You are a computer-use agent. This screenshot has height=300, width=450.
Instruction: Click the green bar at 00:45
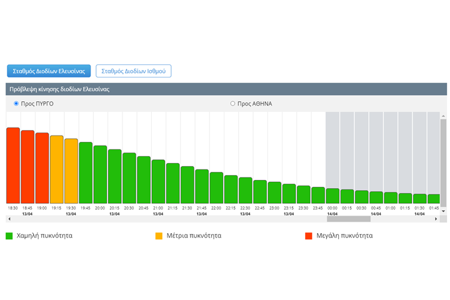(x=376, y=197)
